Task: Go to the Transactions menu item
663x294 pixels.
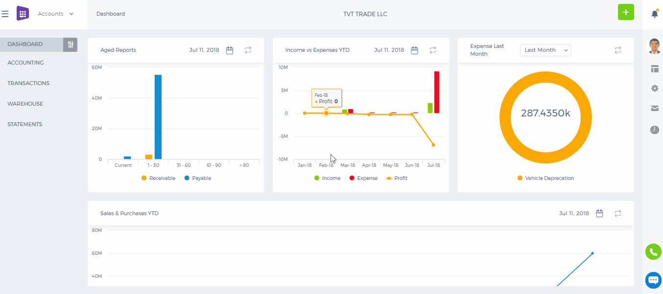Action: pyautogui.click(x=28, y=83)
